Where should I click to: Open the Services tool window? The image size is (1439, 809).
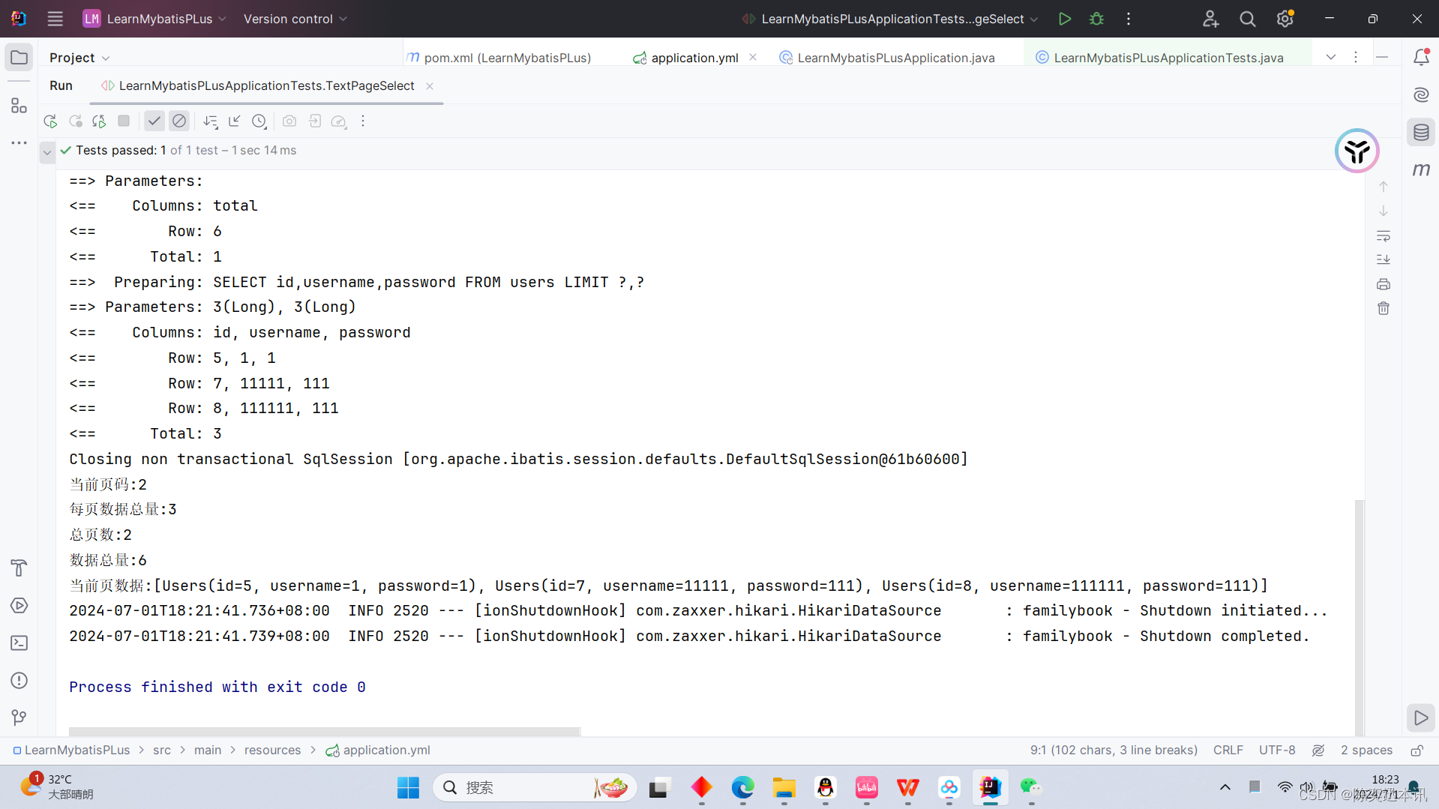19,605
